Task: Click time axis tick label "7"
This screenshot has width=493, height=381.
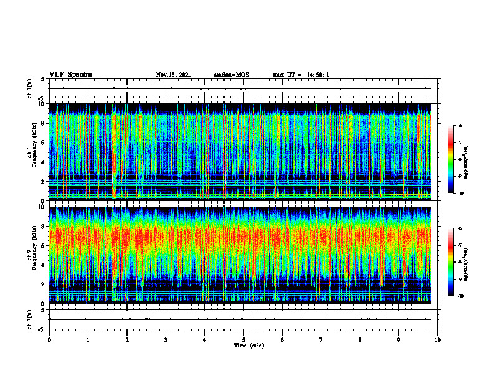Action: [x=321, y=340]
